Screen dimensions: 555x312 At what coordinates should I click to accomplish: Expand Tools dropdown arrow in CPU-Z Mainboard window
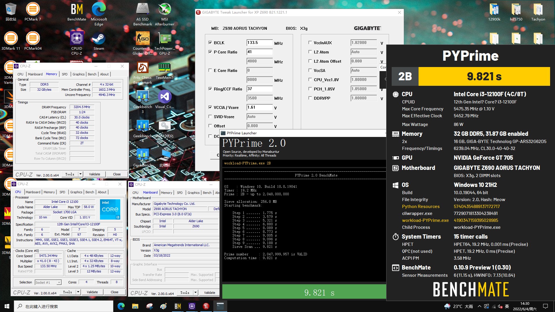click(195, 293)
